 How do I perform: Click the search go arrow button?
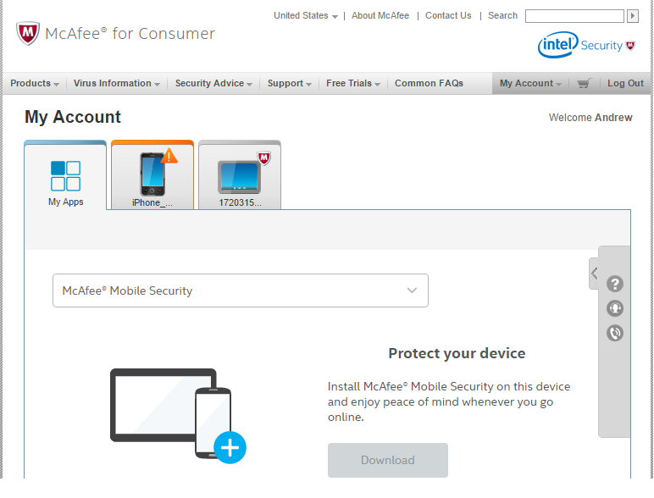633,16
